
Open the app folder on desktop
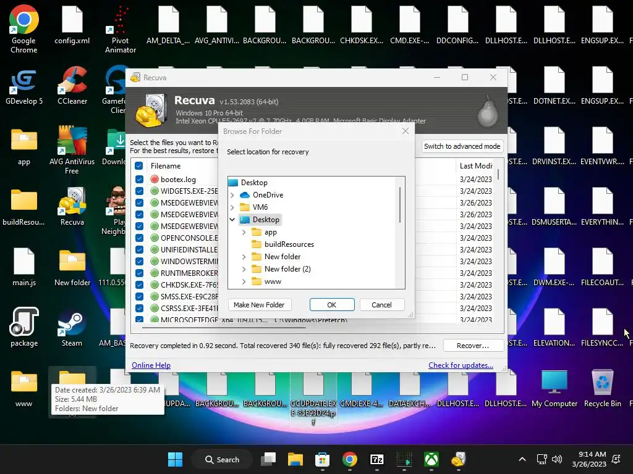pos(24,147)
